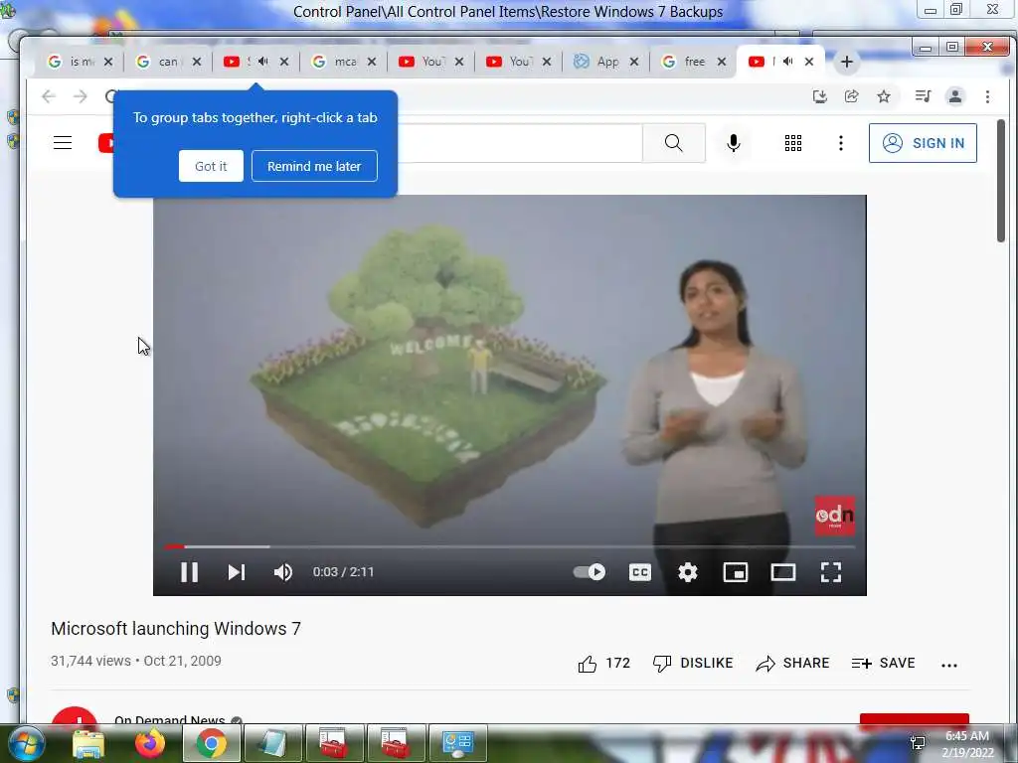Close the 'App' tab

[x=634, y=62]
